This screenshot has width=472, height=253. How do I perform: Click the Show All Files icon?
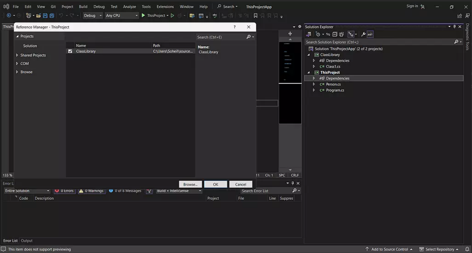(341, 34)
